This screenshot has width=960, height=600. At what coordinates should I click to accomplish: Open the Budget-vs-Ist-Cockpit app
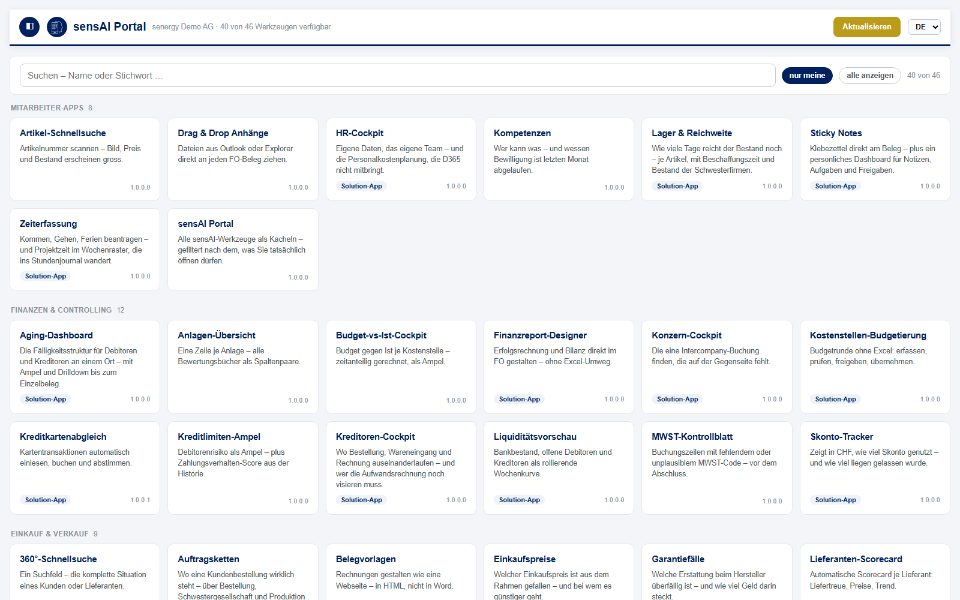[x=401, y=367]
